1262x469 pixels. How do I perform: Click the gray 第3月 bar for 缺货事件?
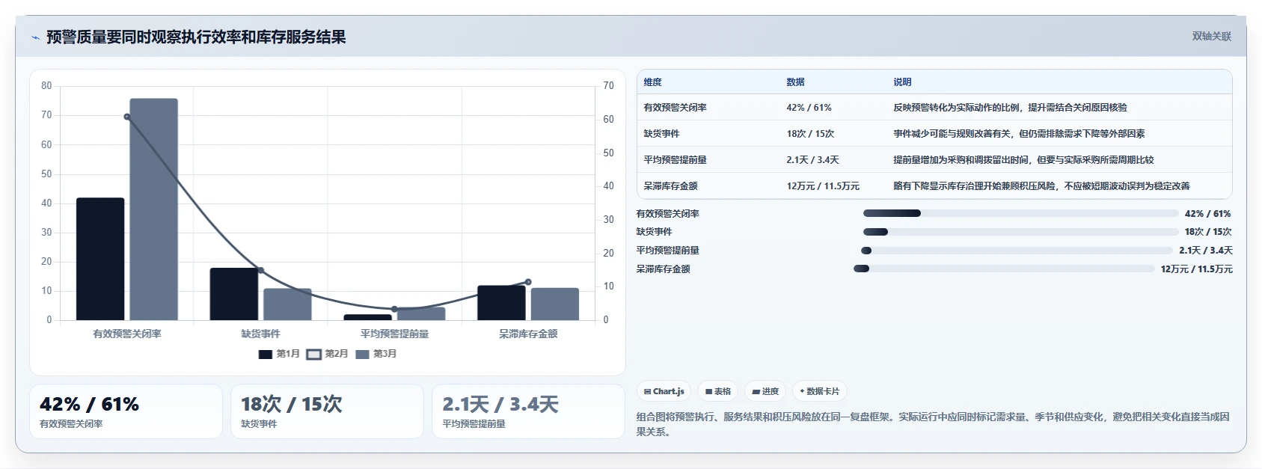pyautogui.click(x=287, y=304)
